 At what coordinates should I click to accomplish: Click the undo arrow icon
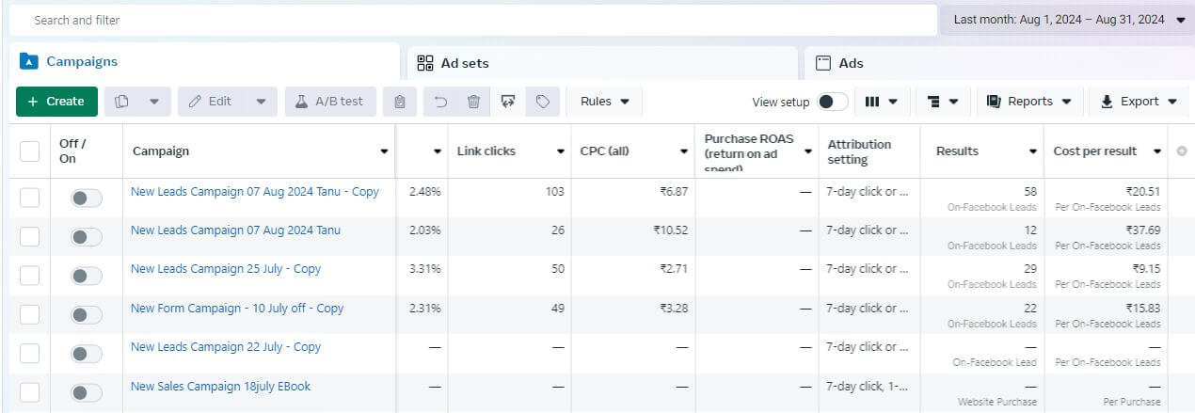[440, 102]
